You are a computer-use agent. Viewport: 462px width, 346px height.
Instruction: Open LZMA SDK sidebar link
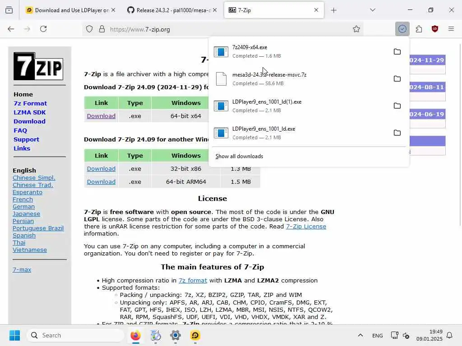point(29,112)
